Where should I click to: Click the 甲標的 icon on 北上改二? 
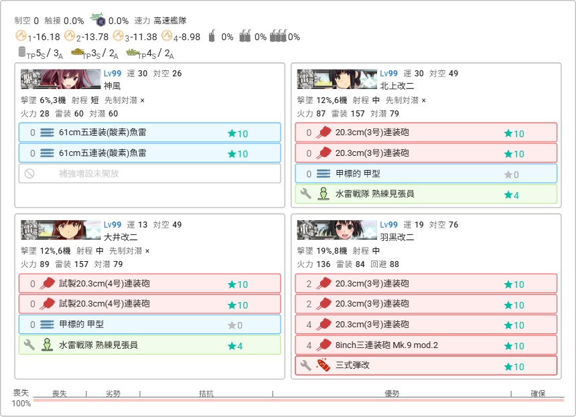pos(323,173)
